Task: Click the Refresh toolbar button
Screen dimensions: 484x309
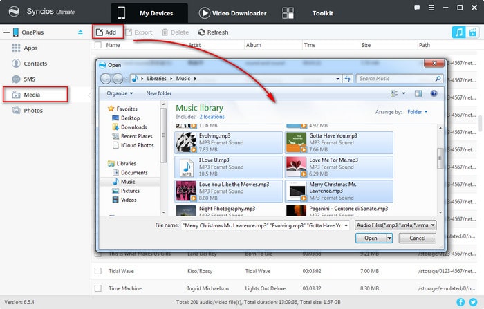Action: click(213, 32)
